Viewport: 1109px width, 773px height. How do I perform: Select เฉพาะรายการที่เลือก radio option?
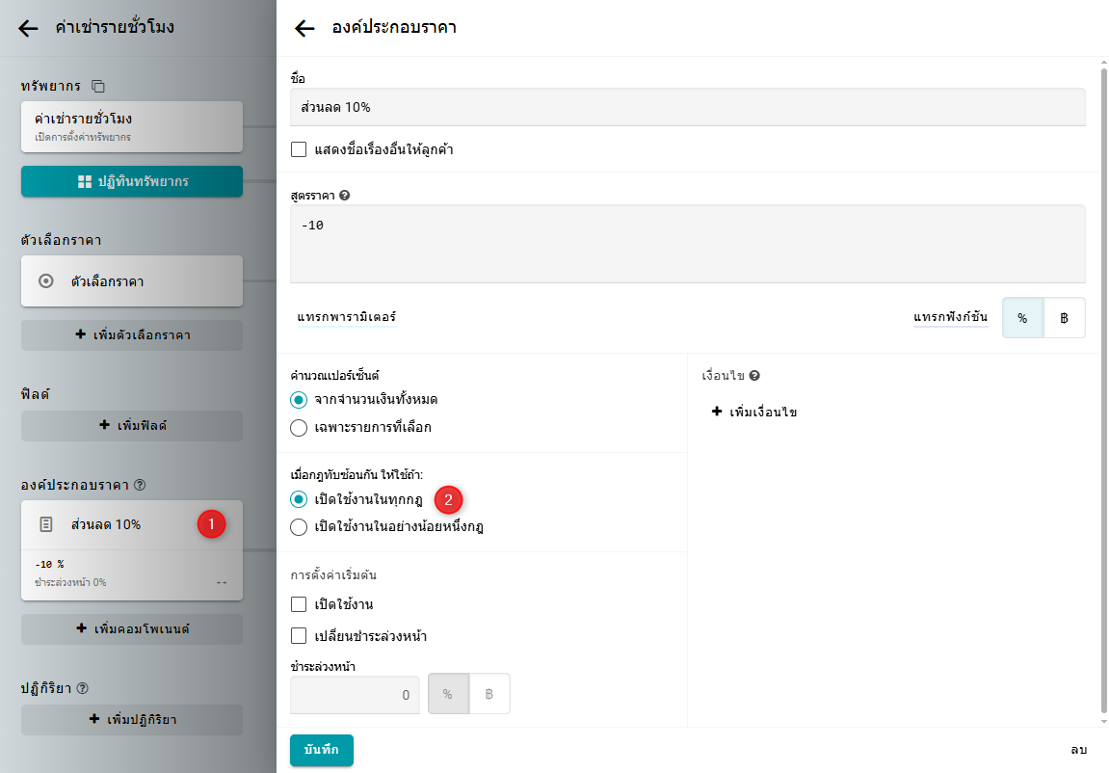[299, 427]
